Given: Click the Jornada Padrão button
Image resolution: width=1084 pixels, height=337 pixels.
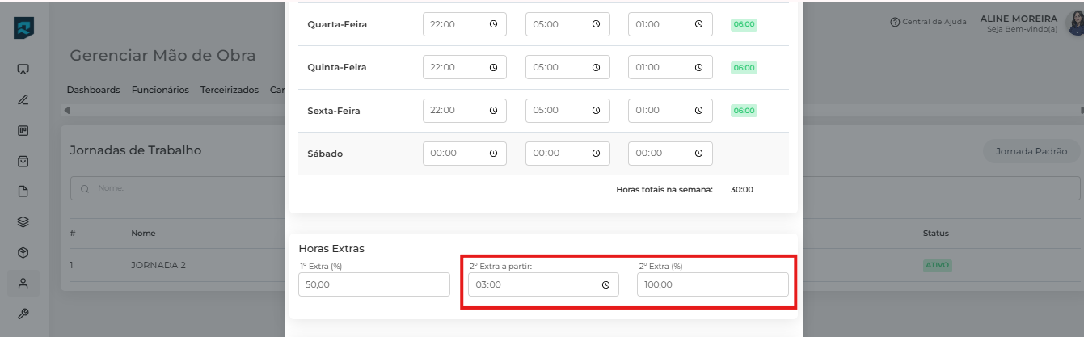Looking at the screenshot, I should pyautogui.click(x=1031, y=151).
